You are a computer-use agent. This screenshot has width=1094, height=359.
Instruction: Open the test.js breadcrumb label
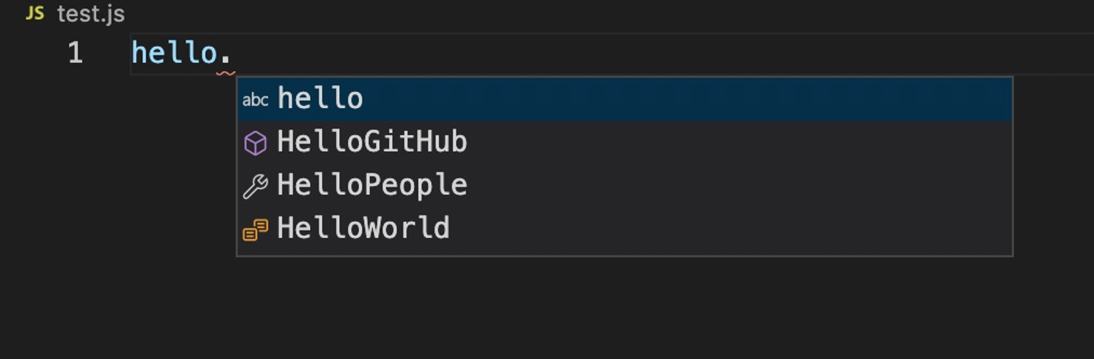tap(91, 14)
